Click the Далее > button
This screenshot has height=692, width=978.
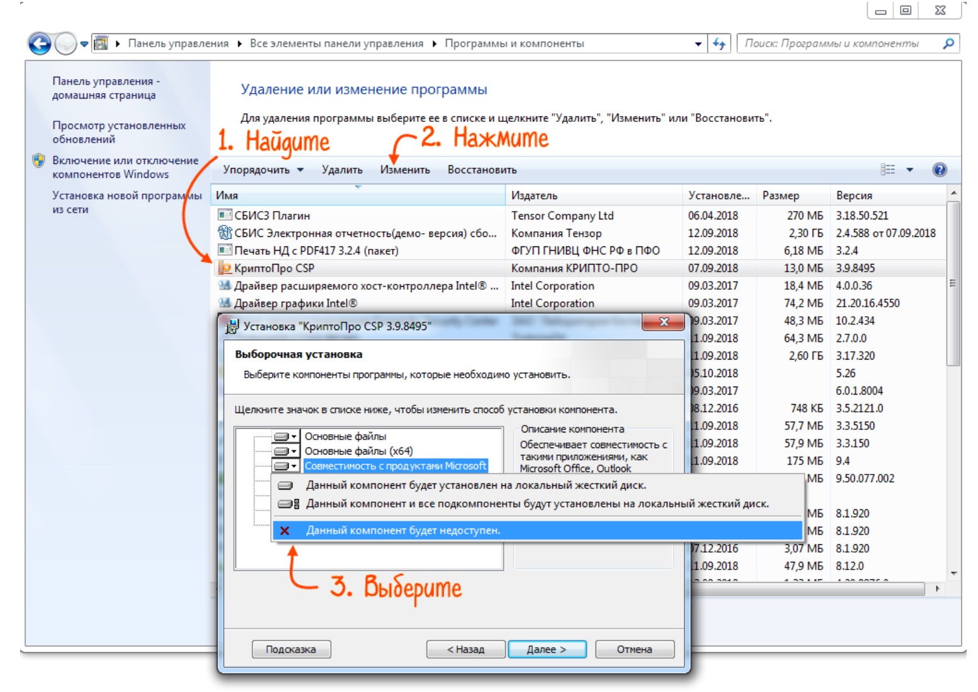coord(547,649)
